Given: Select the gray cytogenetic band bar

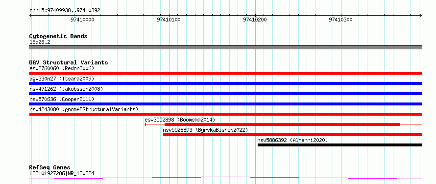Looking at the screenshot, I should [x=226, y=47].
